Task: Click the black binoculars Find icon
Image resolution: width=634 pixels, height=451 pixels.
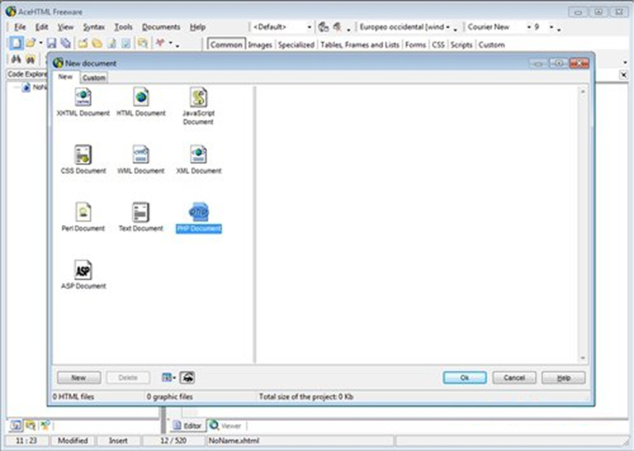Action: pyautogui.click(x=16, y=59)
